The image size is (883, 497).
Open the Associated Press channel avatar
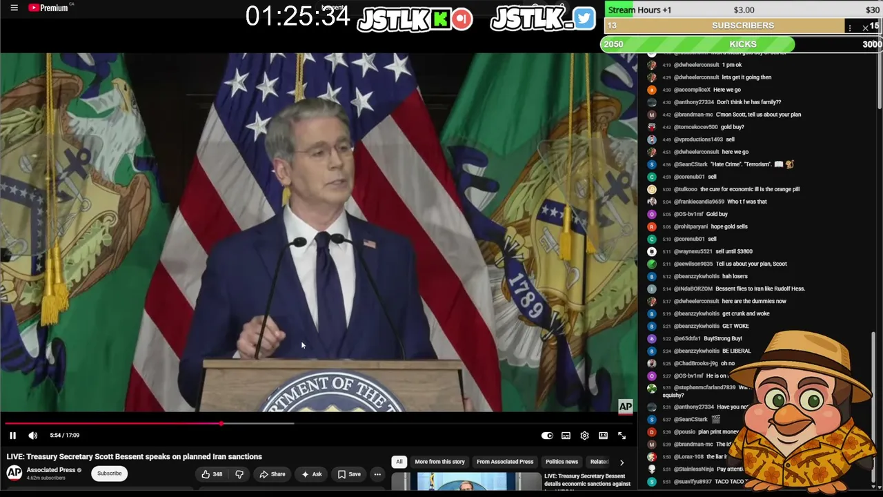(x=14, y=473)
